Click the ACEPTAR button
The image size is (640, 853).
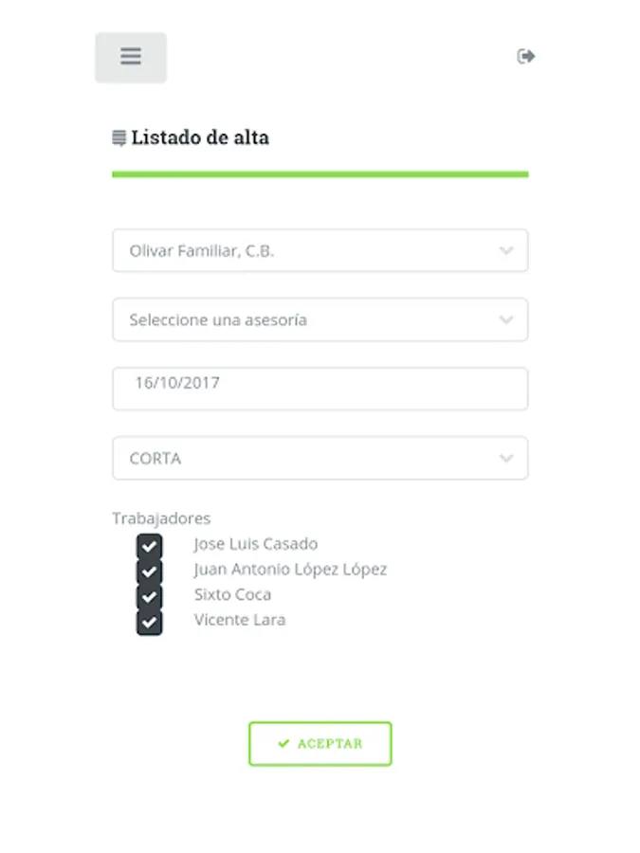click(x=320, y=744)
